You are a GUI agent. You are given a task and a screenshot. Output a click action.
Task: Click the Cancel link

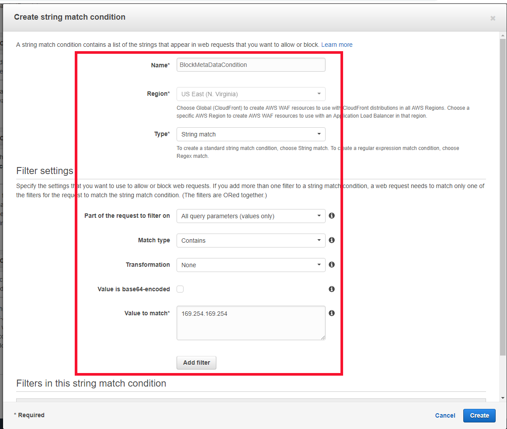pos(445,415)
